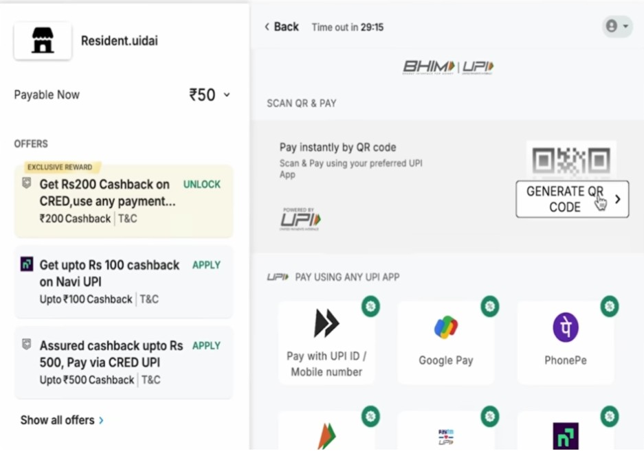Choose the BHIM app payment option
644x451 pixels.
(326, 431)
